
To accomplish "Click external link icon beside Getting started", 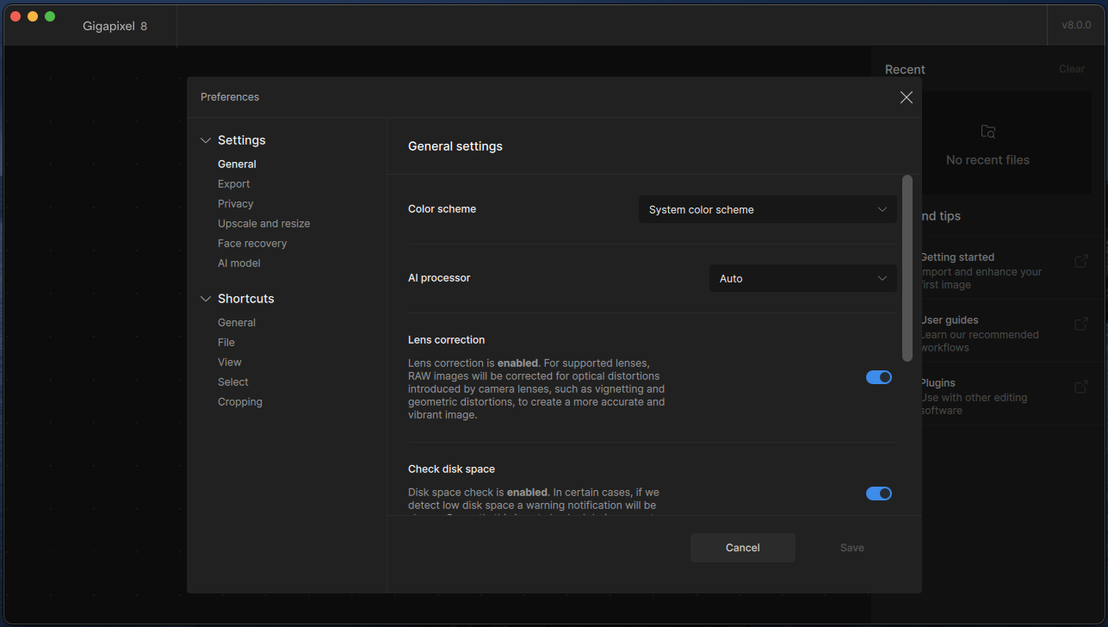I will point(1081,262).
